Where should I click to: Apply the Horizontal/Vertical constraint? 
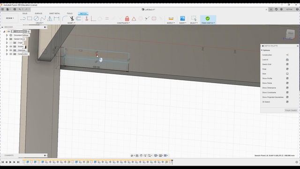point(87,18)
